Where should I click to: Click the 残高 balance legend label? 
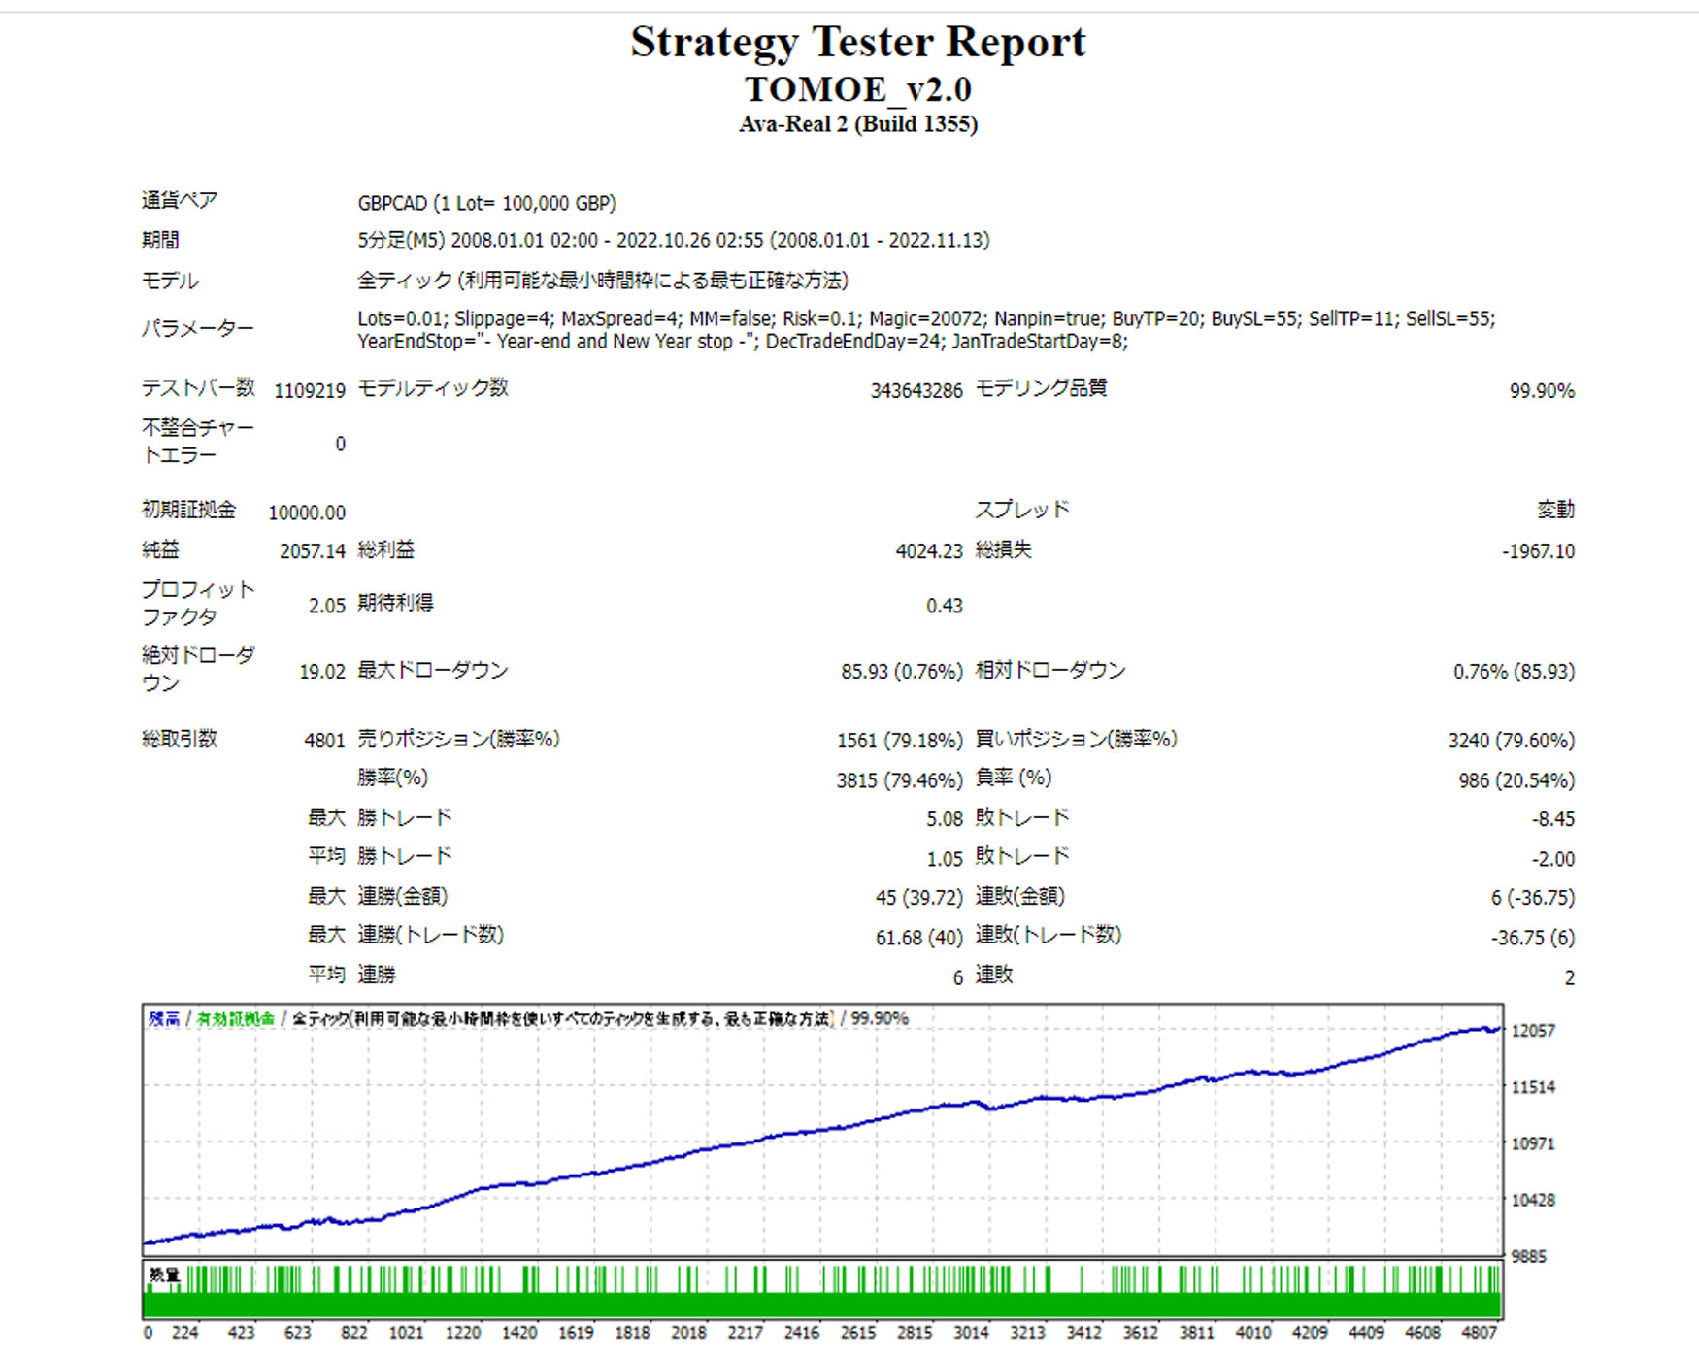point(164,1018)
